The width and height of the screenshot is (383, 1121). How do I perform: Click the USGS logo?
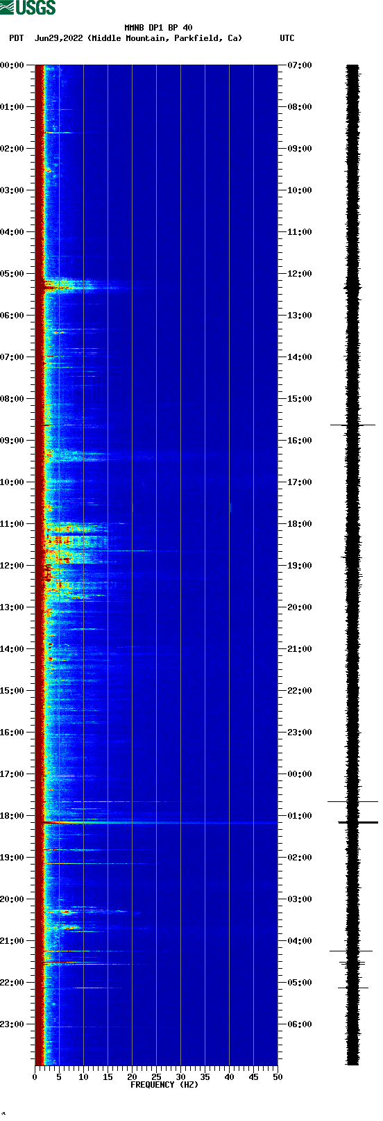[28, 8]
